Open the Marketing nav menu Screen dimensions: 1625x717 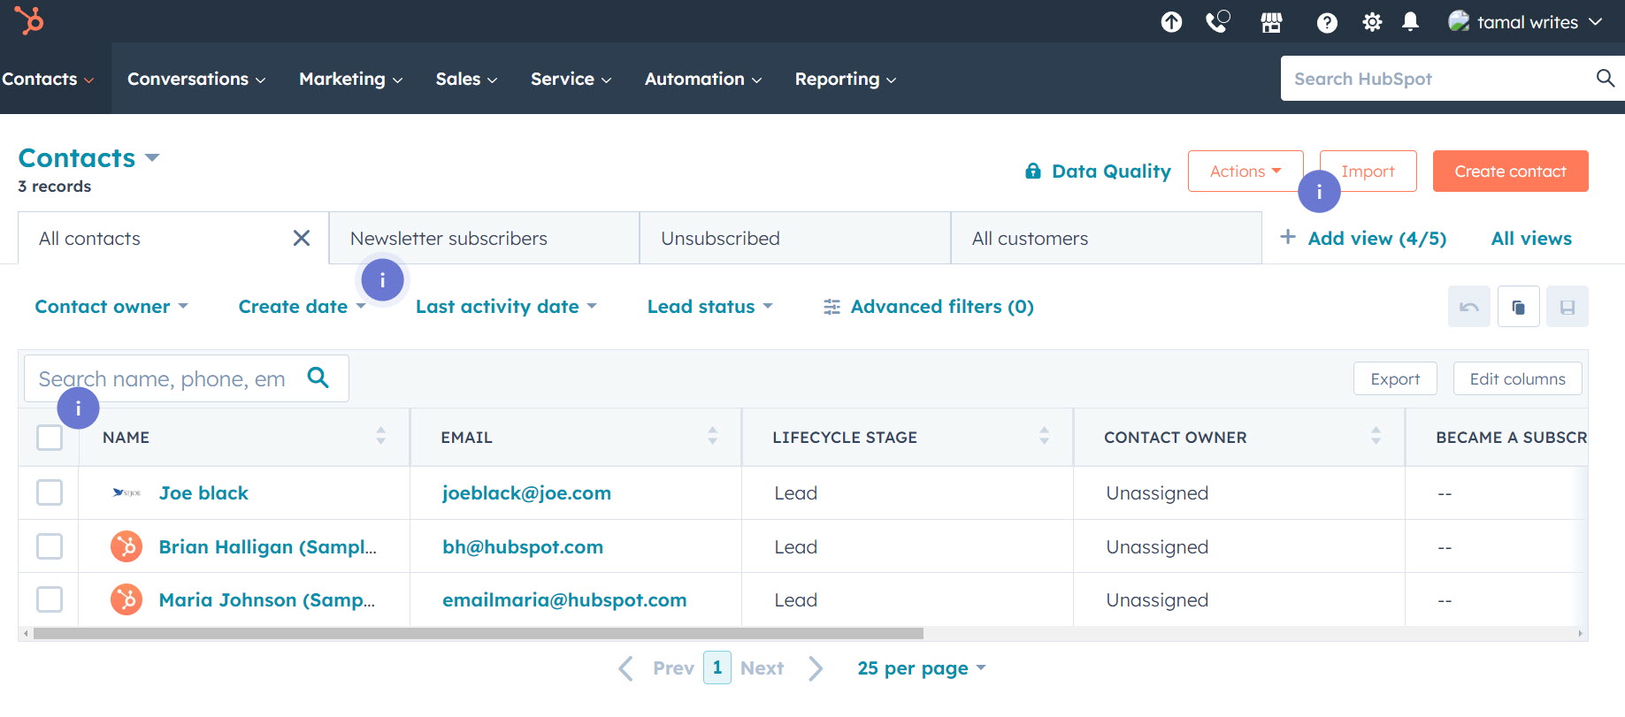point(351,79)
